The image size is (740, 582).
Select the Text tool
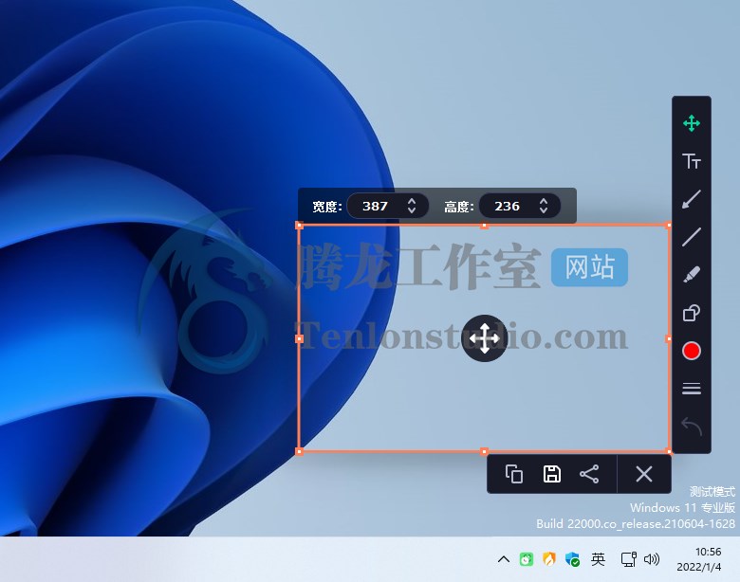(x=692, y=161)
